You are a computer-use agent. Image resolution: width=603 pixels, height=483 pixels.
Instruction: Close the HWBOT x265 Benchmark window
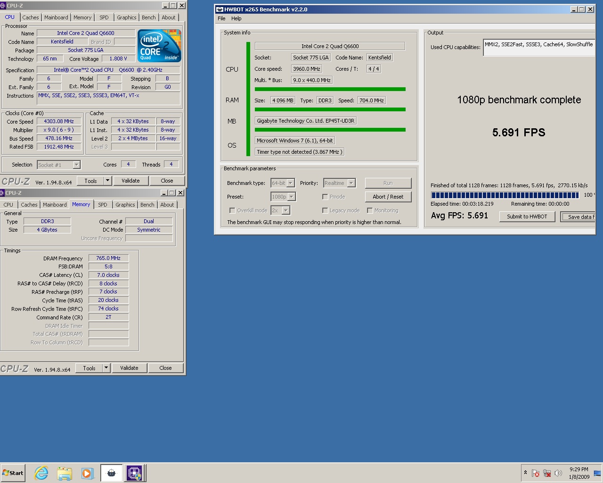click(590, 9)
